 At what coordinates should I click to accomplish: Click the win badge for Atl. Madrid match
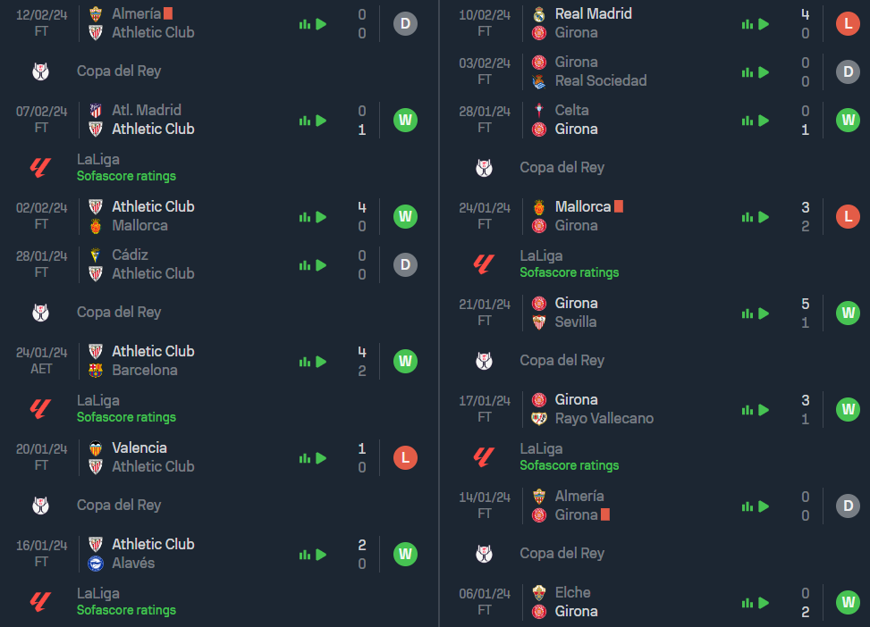[405, 120]
